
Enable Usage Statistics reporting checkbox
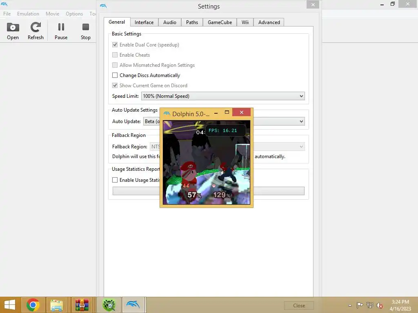click(115, 180)
